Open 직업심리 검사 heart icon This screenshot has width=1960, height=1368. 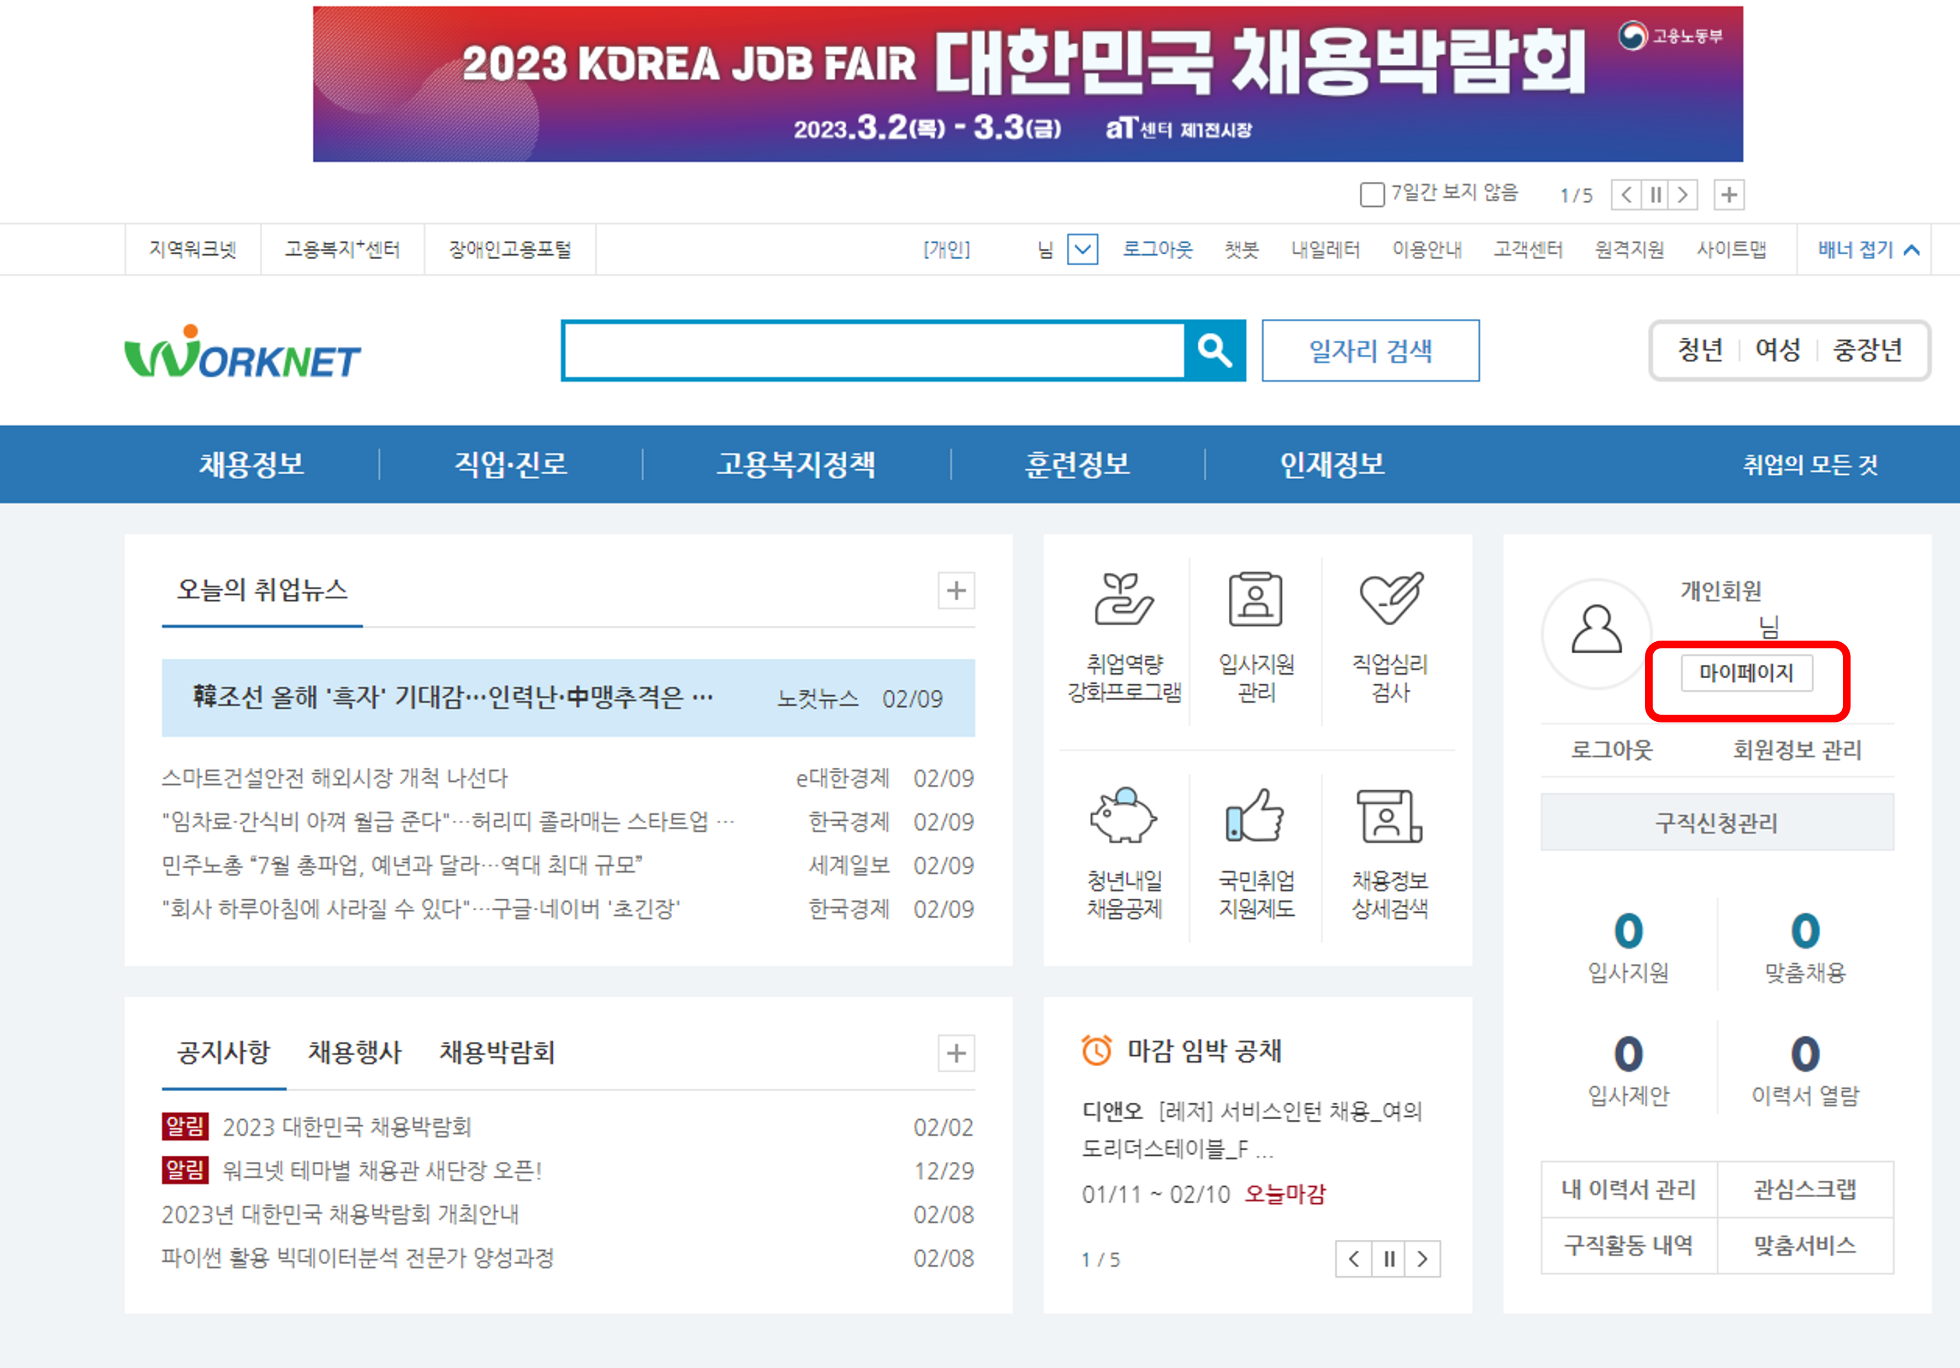pos(1390,599)
